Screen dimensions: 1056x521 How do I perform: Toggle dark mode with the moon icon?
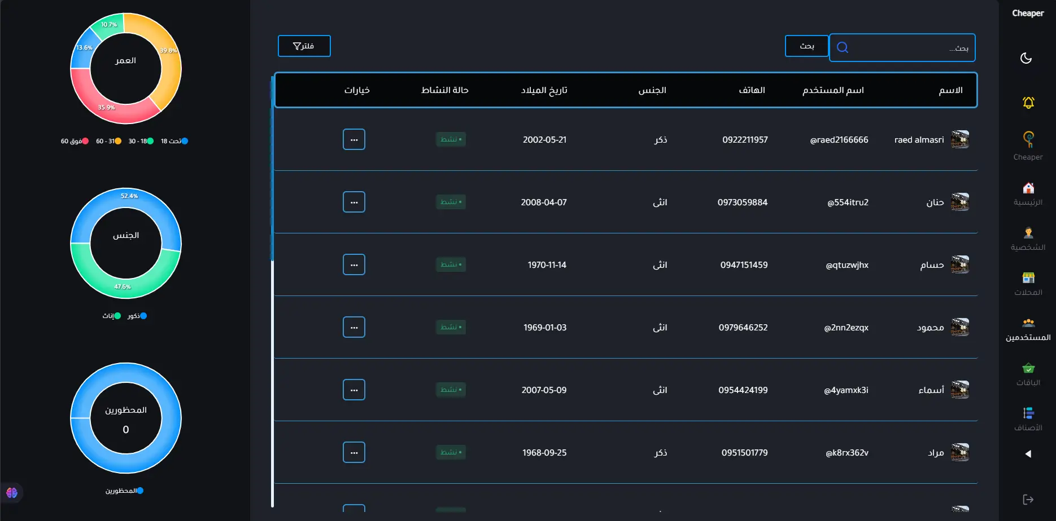pyautogui.click(x=1026, y=58)
